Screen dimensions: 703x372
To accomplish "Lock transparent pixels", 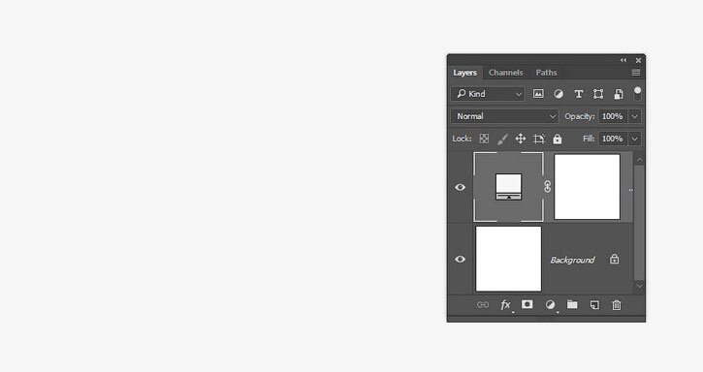I will point(484,139).
